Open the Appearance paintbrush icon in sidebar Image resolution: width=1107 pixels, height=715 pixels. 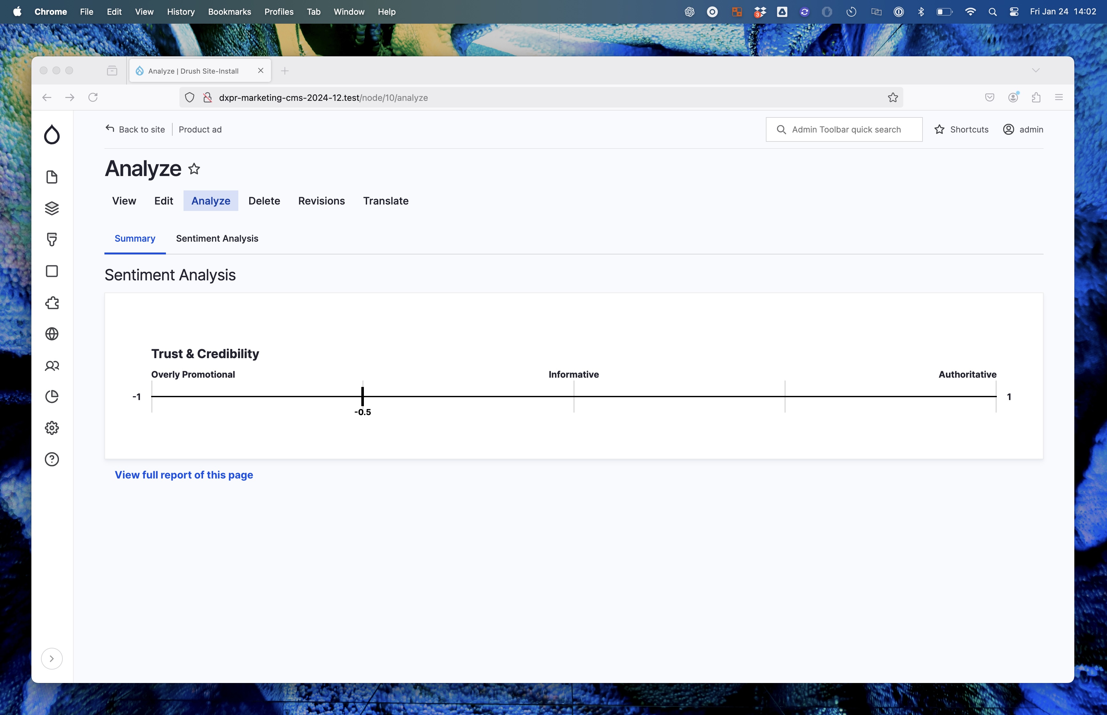click(x=52, y=240)
